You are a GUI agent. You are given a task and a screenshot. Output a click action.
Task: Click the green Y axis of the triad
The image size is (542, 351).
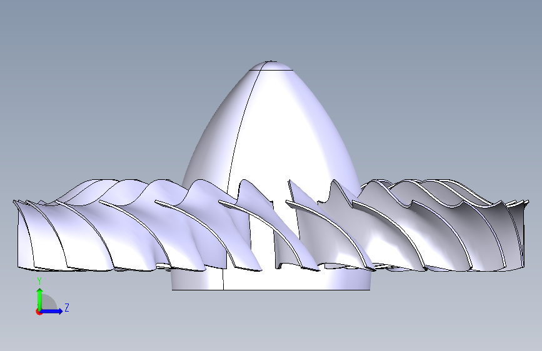(x=40, y=299)
